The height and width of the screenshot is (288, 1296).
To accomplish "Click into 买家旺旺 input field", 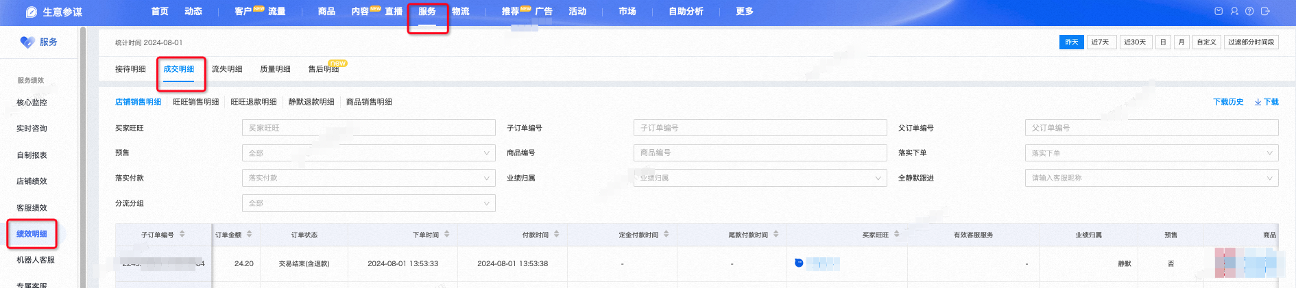I will pos(369,128).
